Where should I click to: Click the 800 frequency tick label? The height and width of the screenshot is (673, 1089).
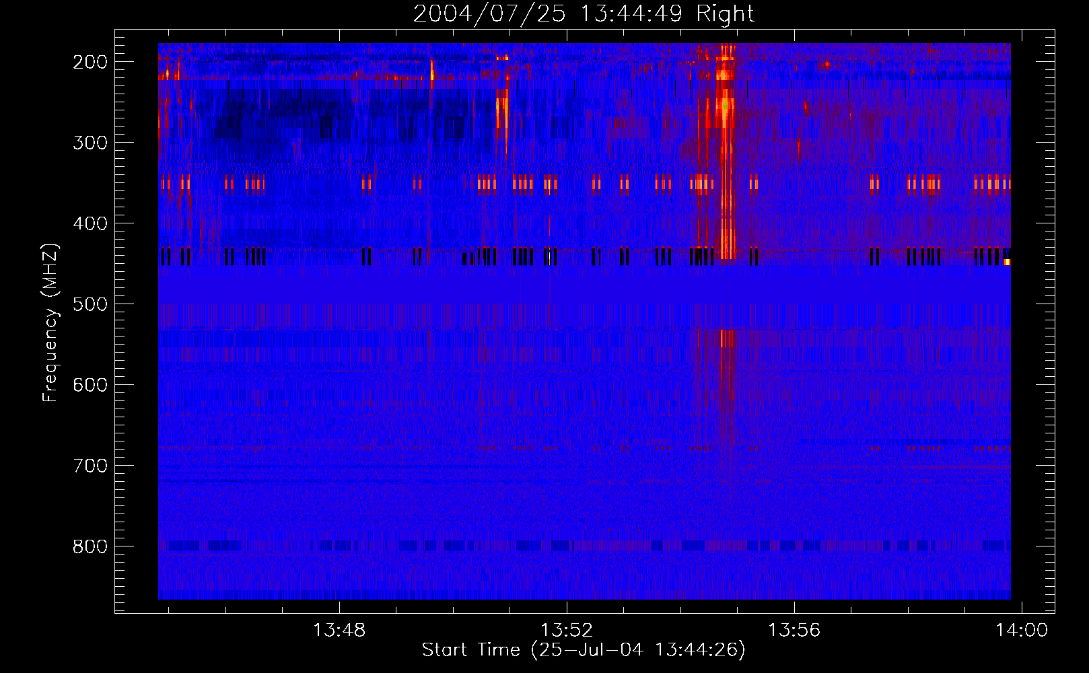[90, 546]
